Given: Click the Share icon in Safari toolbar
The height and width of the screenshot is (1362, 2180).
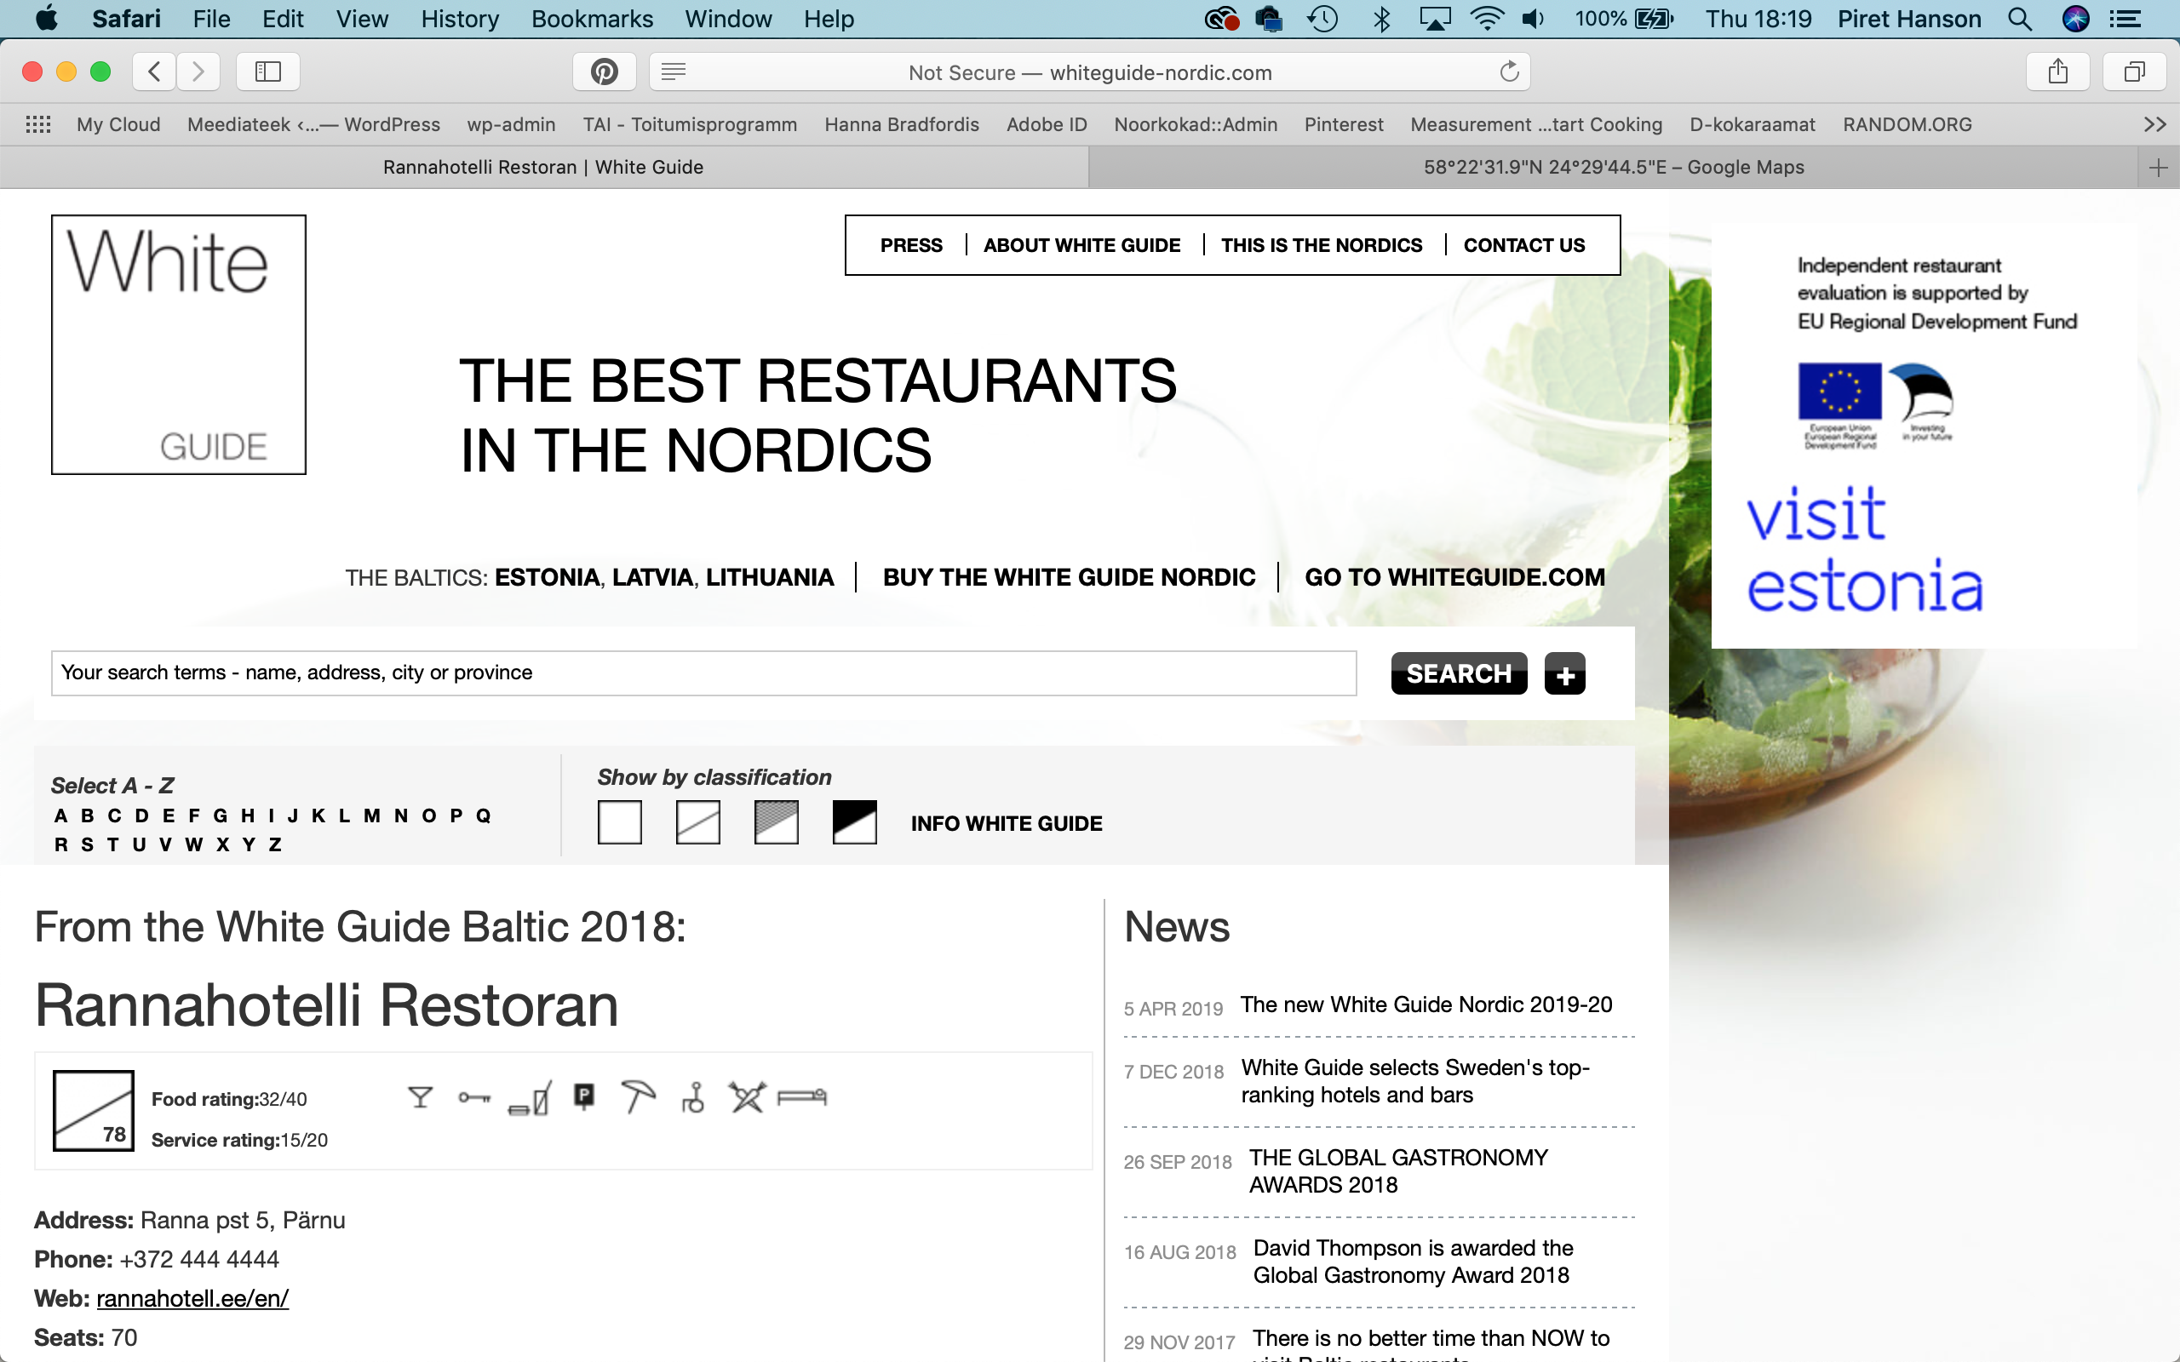Looking at the screenshot, I should click(x=2057, y=72).
